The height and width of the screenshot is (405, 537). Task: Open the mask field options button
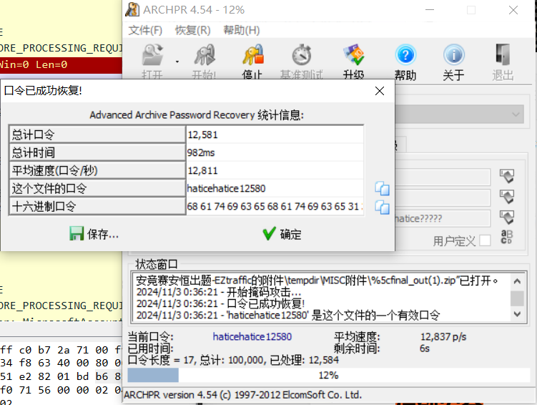507,217
